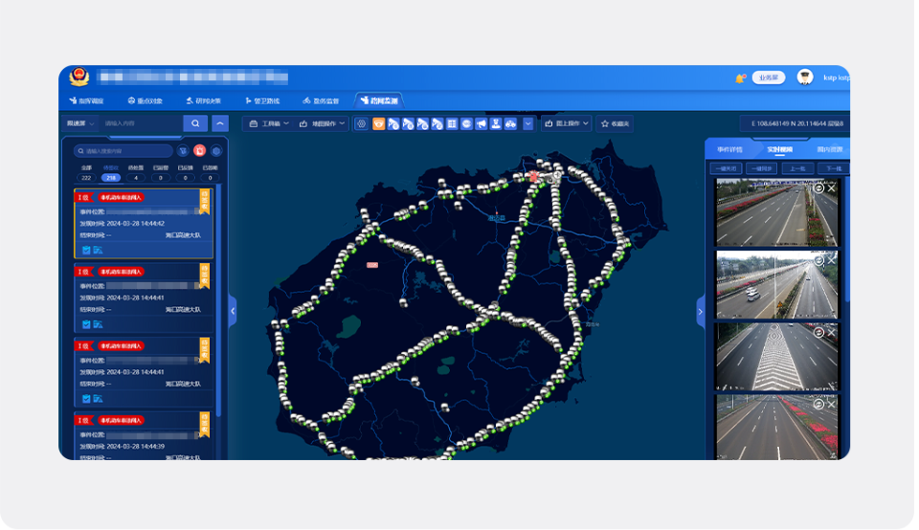Image resolution: width=919 pixels, height=530 pixels.
Task: Open the 地图操作 map operations dropdown
Action: [x=324, y=123]
